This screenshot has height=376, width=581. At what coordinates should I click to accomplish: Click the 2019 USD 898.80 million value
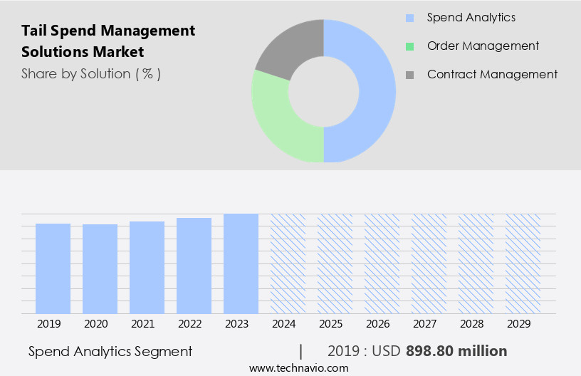pyautogui.click(x=417, y=351)
